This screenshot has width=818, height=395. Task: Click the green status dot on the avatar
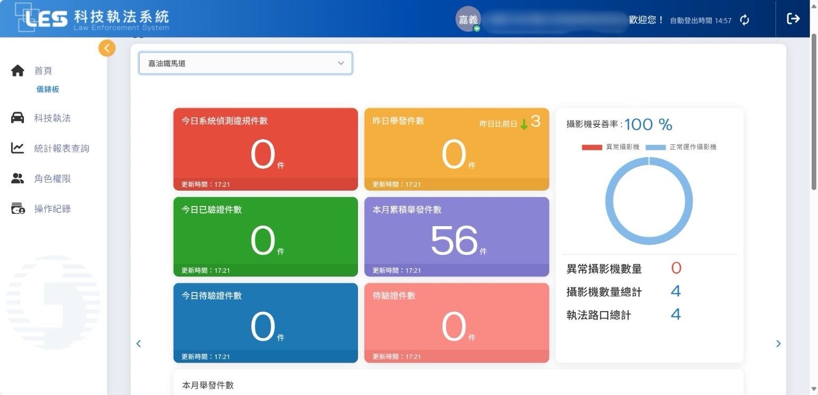coord(476,27)
